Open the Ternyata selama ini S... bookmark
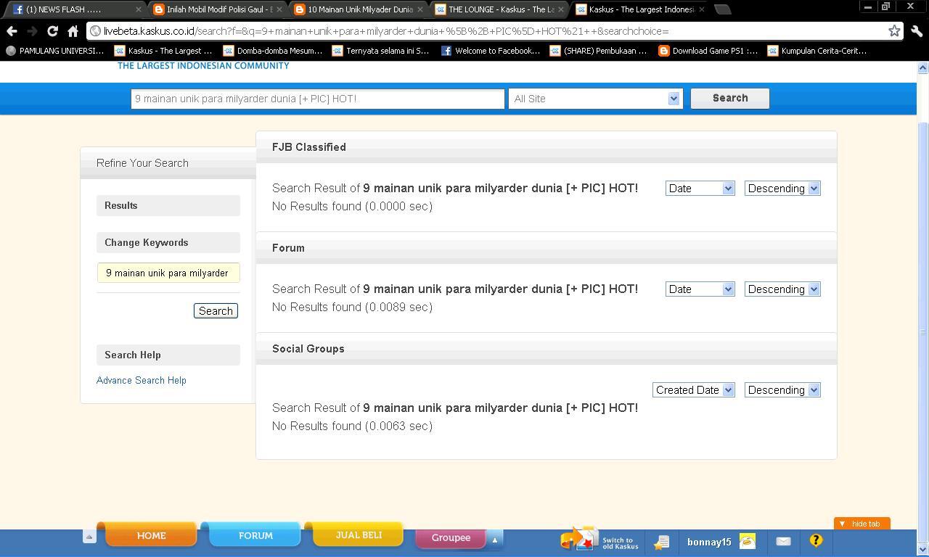 tap(382, 51)
